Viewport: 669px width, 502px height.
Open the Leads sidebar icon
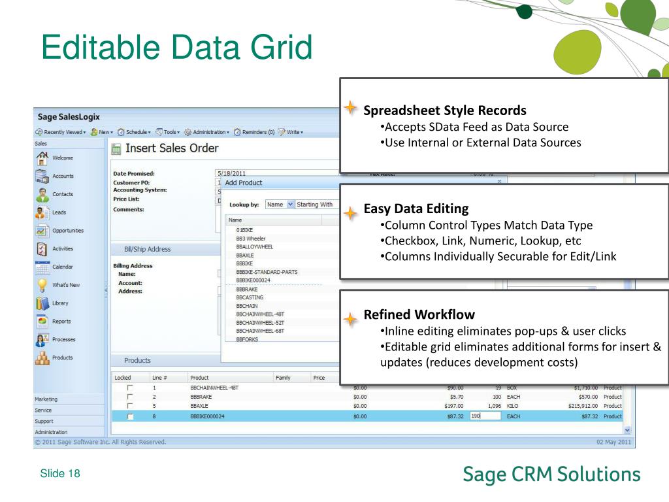(x=42, y=212)
